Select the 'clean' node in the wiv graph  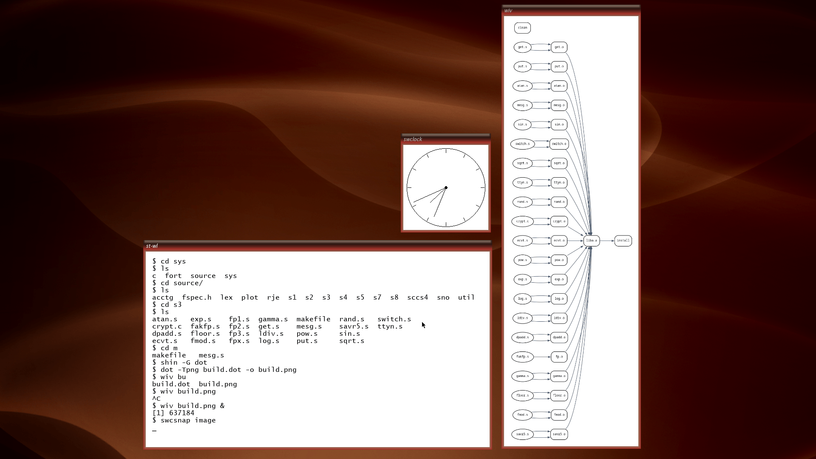tap(522, 28)
